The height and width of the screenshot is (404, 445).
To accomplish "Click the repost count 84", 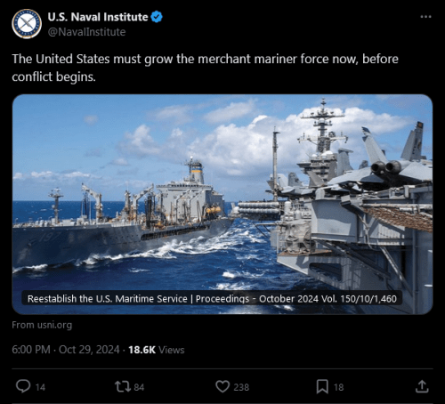I will (139, 387).
